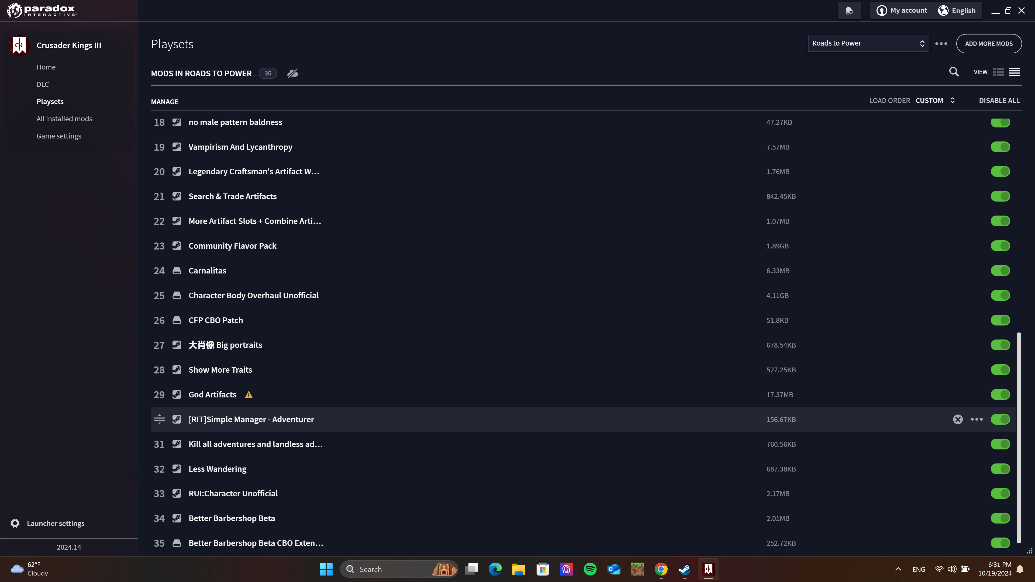This screenshot has width=1035, height=582.
Task: Select Playsets in the sidebar
Action: 50,102
